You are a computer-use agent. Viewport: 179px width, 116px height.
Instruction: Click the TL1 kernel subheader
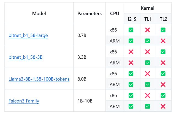pos(148,19)
